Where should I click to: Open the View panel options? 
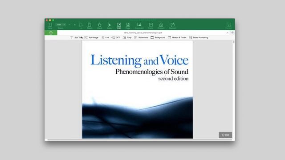pos(49,26)
